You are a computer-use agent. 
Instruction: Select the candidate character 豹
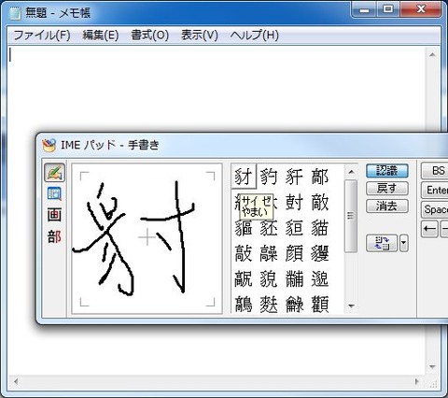tap(269, 177)
